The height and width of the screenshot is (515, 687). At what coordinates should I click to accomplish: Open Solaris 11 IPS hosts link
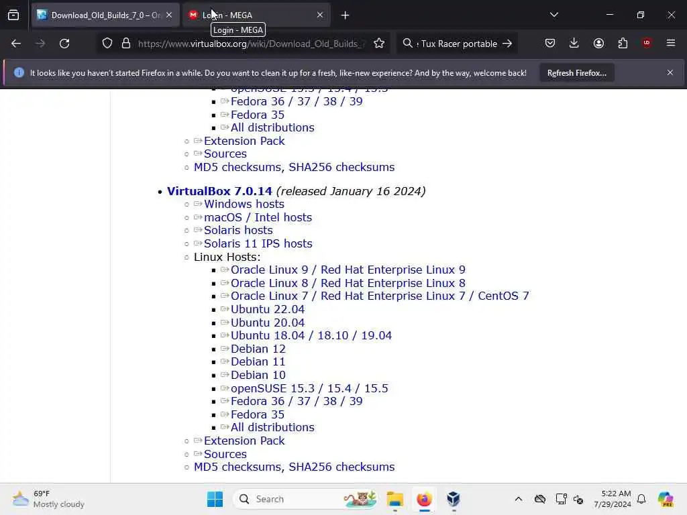coord(258,243)
